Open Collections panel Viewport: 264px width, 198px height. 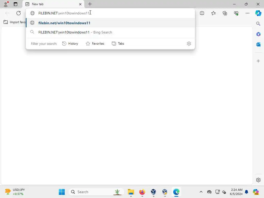(x=225, y=13)
